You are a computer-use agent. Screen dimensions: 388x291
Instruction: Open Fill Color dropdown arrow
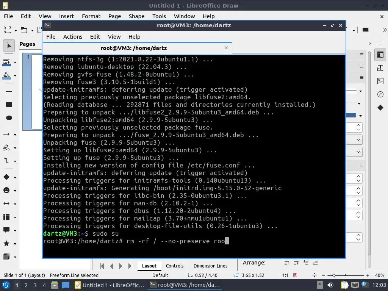pos(15,75)
